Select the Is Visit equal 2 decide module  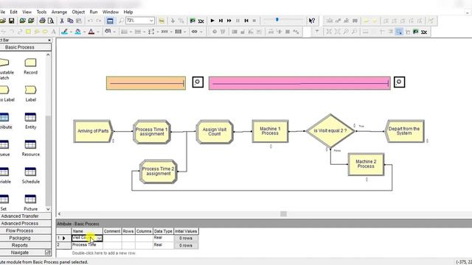tap(330, 131)
